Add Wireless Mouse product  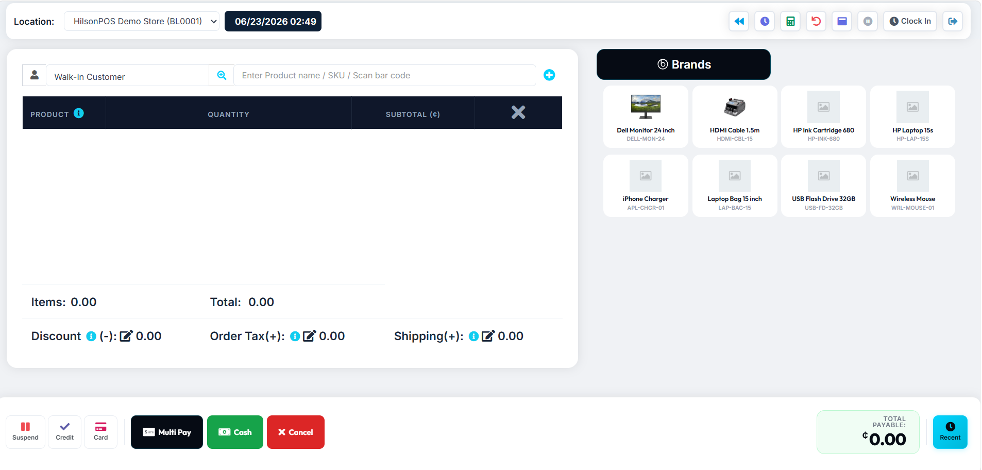pyautogui.click(x=912, y=186)
